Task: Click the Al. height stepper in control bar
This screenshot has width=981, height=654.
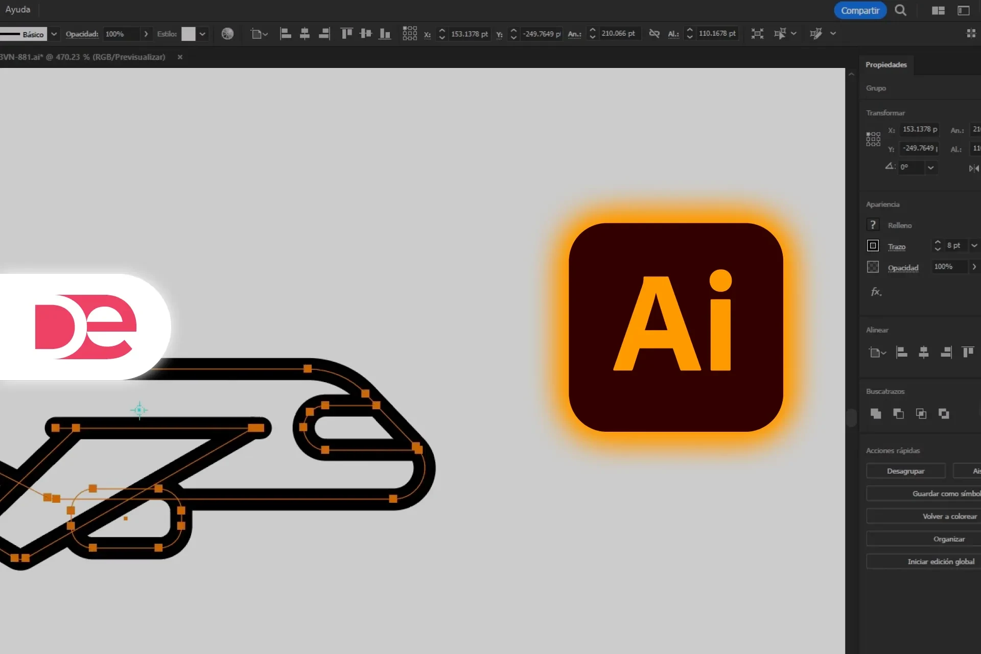Action: 690,34
